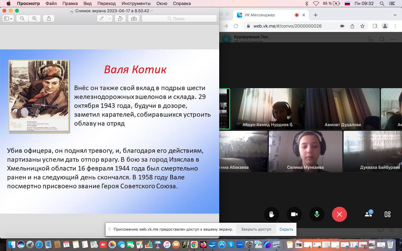Click the Скрыть link in sharing bar
Screen dimensions: 402x251
(286, 229)
